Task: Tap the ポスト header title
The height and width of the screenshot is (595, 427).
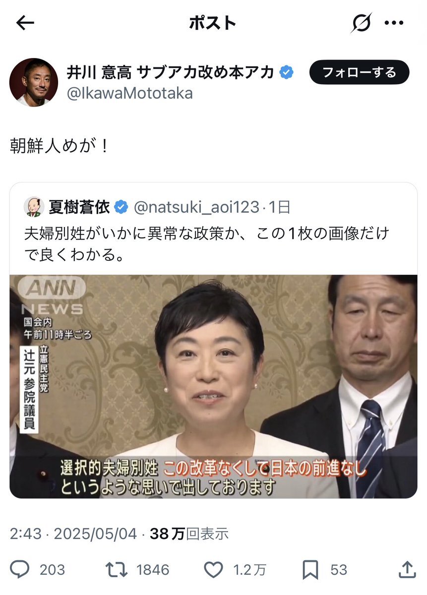Action: click(x=213, y=23)
